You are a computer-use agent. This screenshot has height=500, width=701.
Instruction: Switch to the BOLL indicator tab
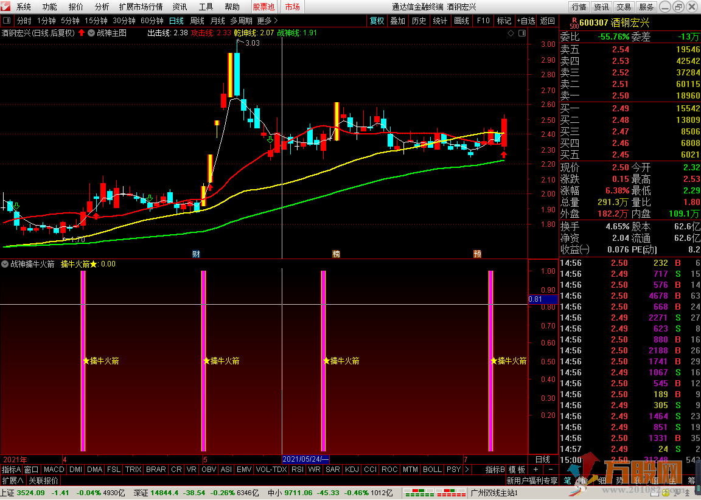pyautogui.click(x=432, y=470)
